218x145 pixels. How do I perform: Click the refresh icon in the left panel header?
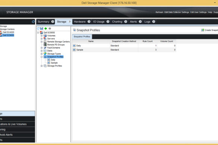pos(33,22)
